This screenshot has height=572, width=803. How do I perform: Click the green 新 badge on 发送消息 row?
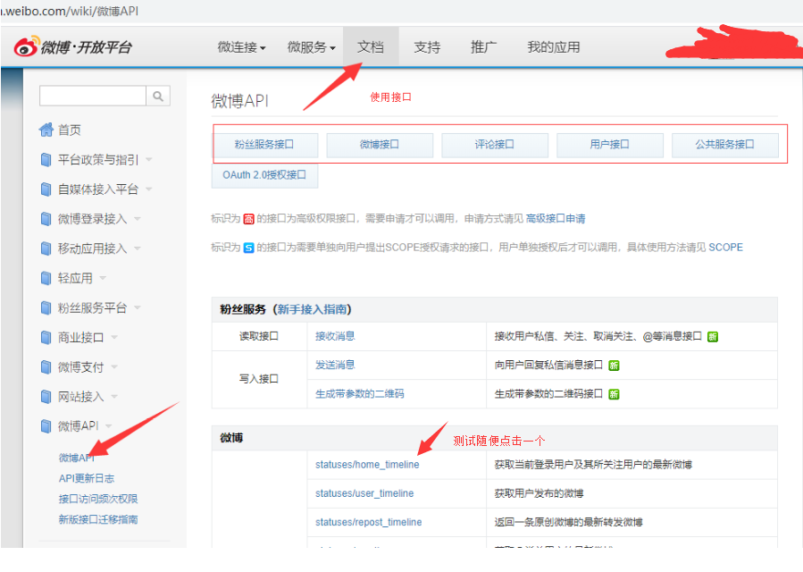614,366
